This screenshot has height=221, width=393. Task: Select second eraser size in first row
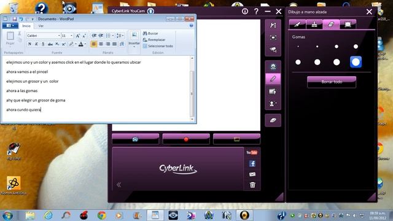pyautogui.click(x=317, y=47)
